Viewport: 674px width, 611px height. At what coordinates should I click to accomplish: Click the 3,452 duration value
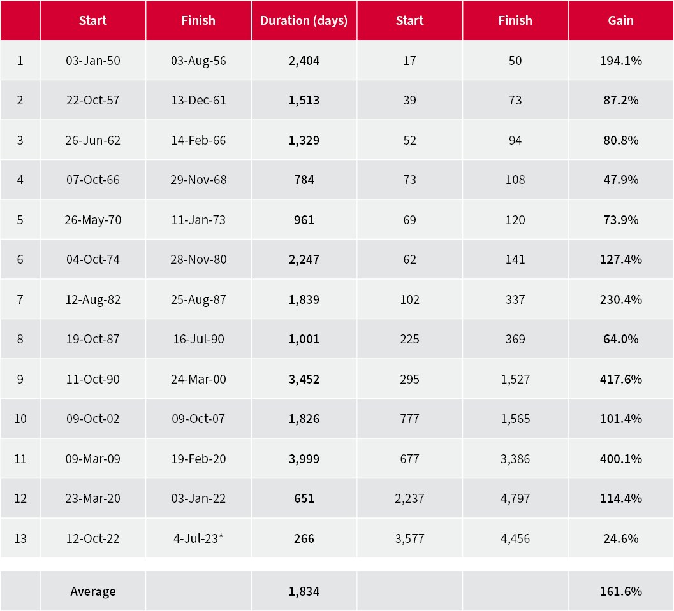click(304, 379)
